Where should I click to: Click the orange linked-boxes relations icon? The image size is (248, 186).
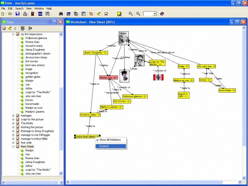pyautogui.click(x=91, y=14)
